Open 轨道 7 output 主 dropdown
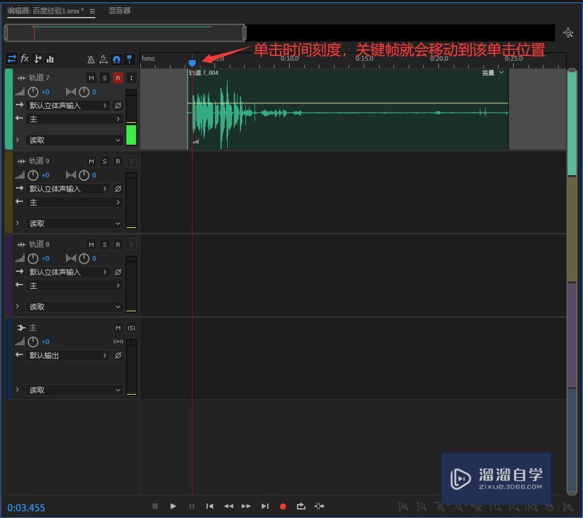 tap(74, 119)
